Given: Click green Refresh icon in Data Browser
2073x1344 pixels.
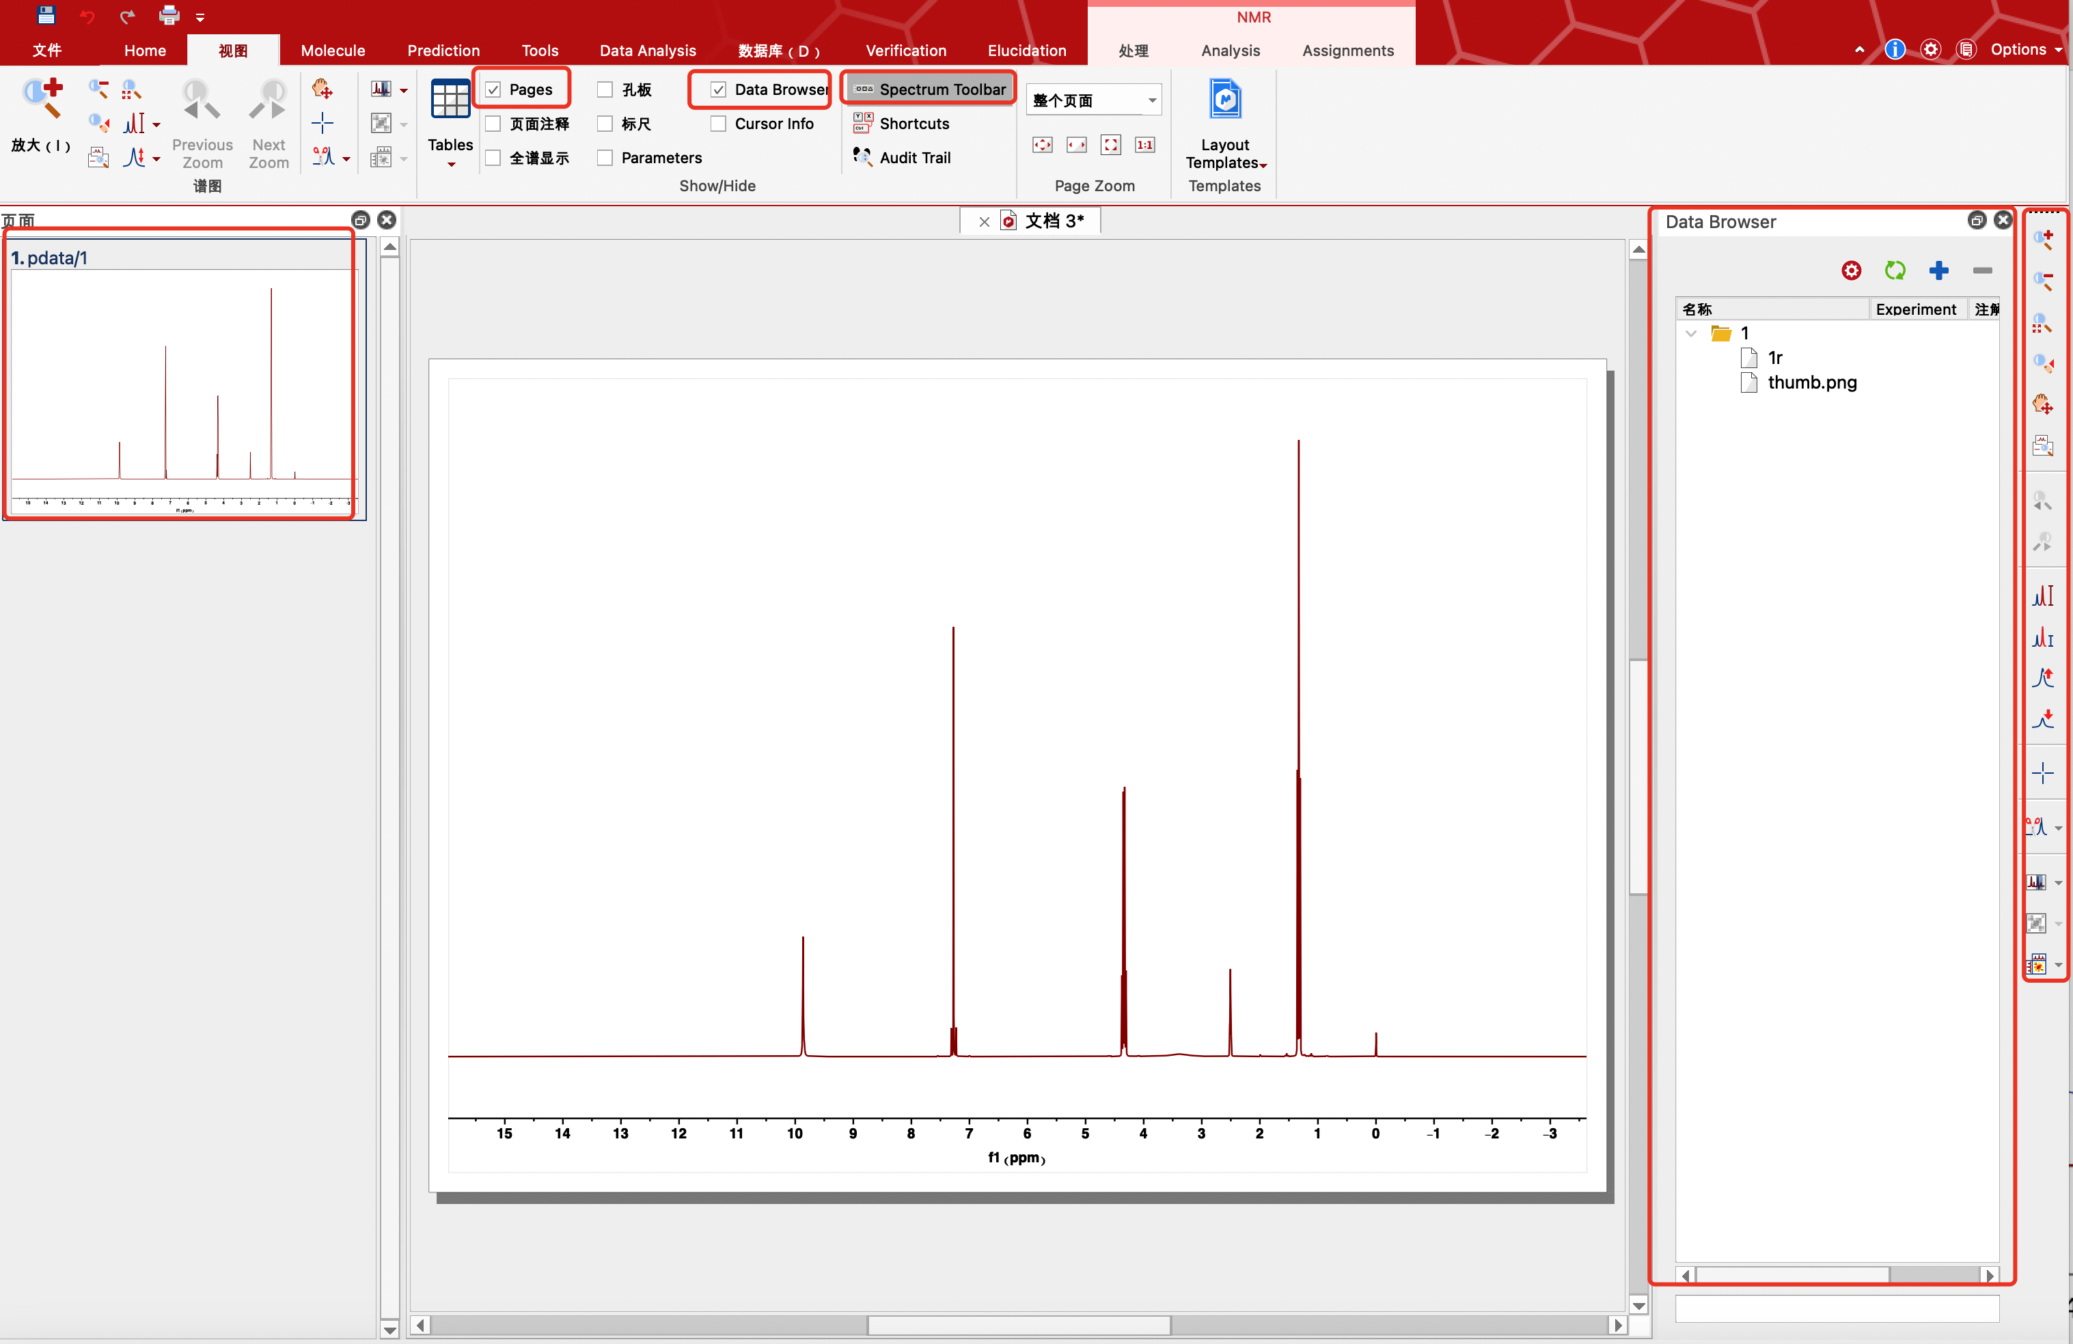Looking at the screenshot, I should (1895, 270).
